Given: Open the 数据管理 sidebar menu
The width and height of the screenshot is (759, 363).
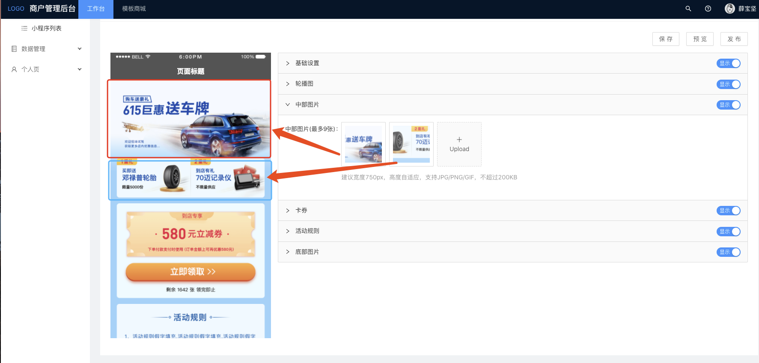Looking at the screenshot, I should point(45,49).
